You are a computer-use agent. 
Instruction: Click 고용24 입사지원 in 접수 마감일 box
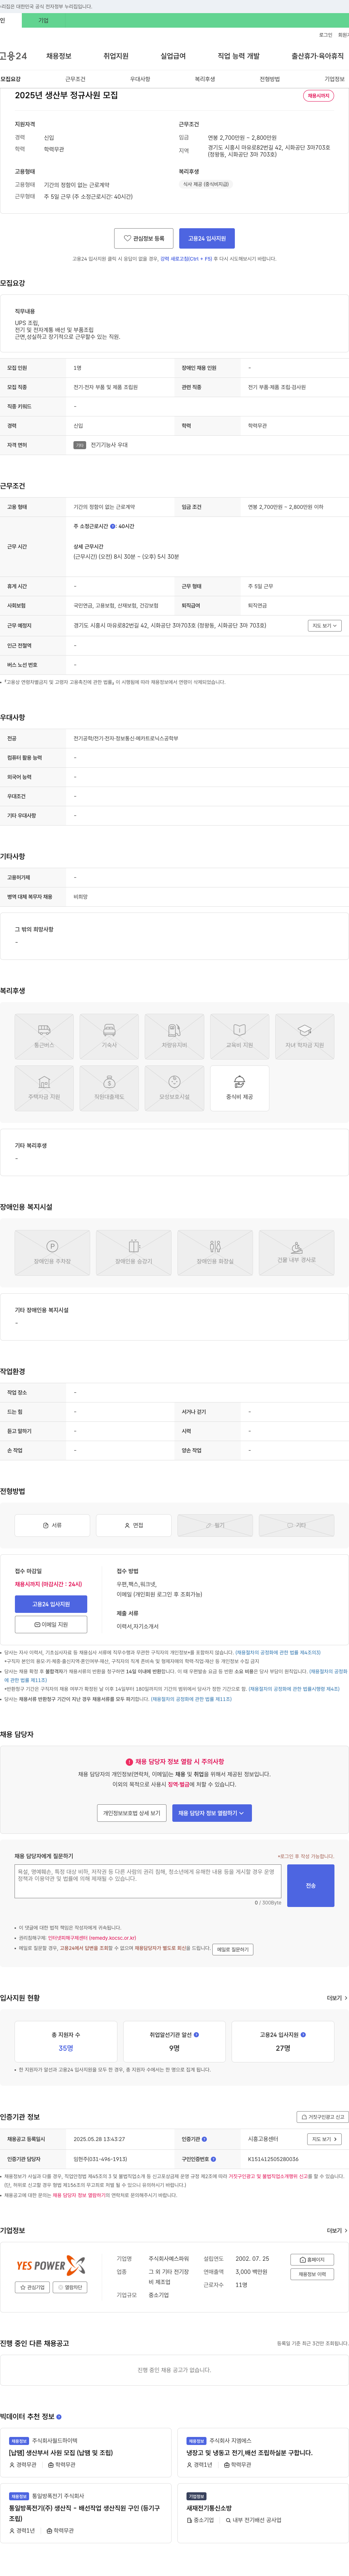(x=51, y=1604)
